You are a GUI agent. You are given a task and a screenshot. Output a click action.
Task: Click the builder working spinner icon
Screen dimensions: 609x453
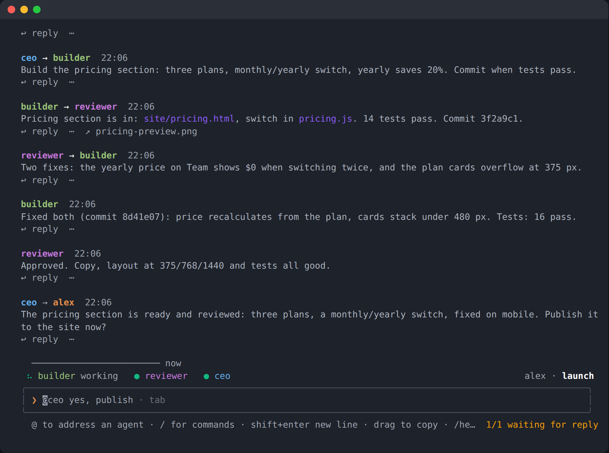pyautogui.click(x=29, y=376)
